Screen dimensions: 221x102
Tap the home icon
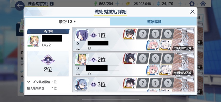pyautogui.click(x=203, y=4)
